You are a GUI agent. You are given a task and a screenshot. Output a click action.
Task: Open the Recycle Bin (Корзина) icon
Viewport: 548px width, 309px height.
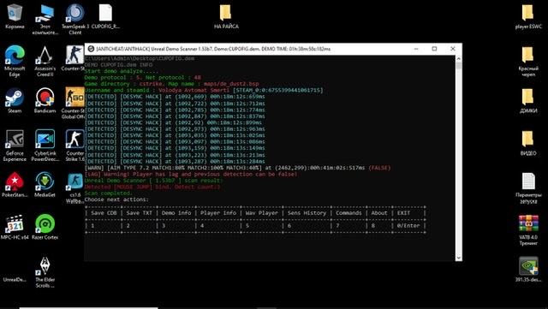[15, 16]
